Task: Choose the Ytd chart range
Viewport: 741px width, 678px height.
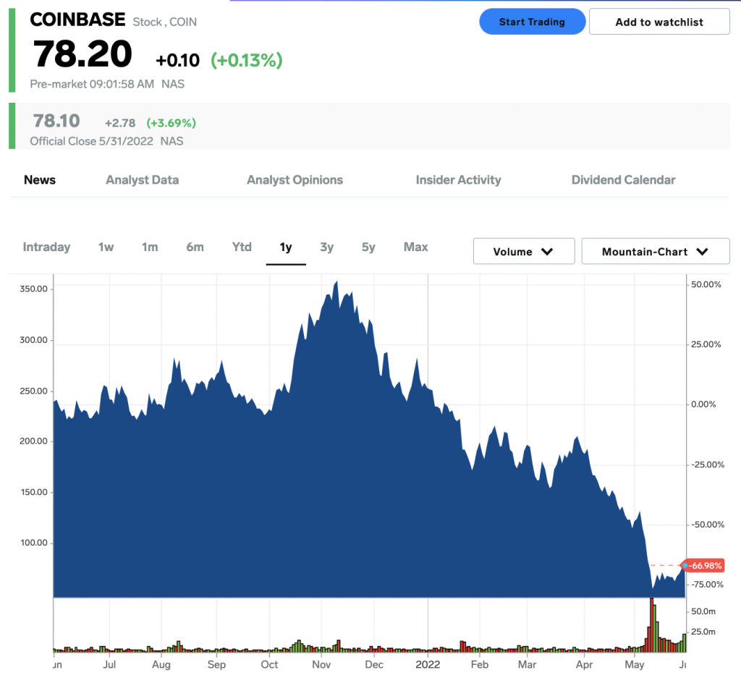Action: 242,247
